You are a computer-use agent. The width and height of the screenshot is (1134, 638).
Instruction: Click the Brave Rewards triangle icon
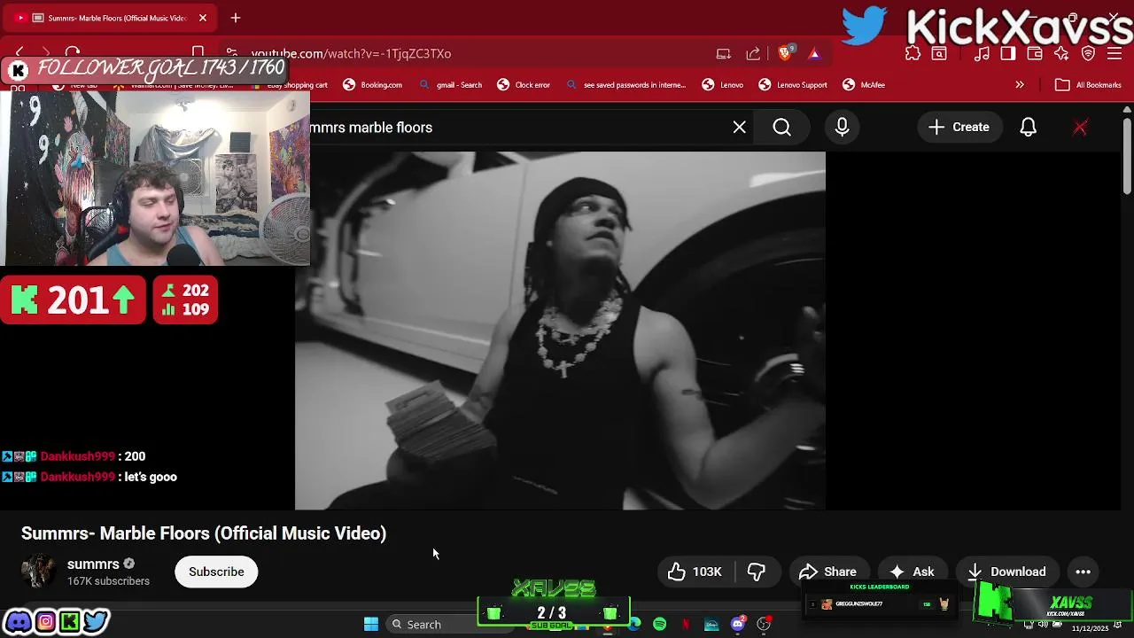click(x=814, y=53)
